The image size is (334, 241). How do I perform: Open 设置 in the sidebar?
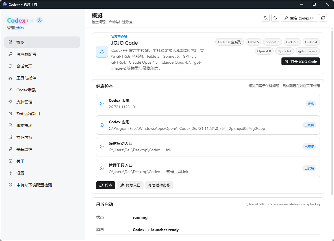click(42, 173)
